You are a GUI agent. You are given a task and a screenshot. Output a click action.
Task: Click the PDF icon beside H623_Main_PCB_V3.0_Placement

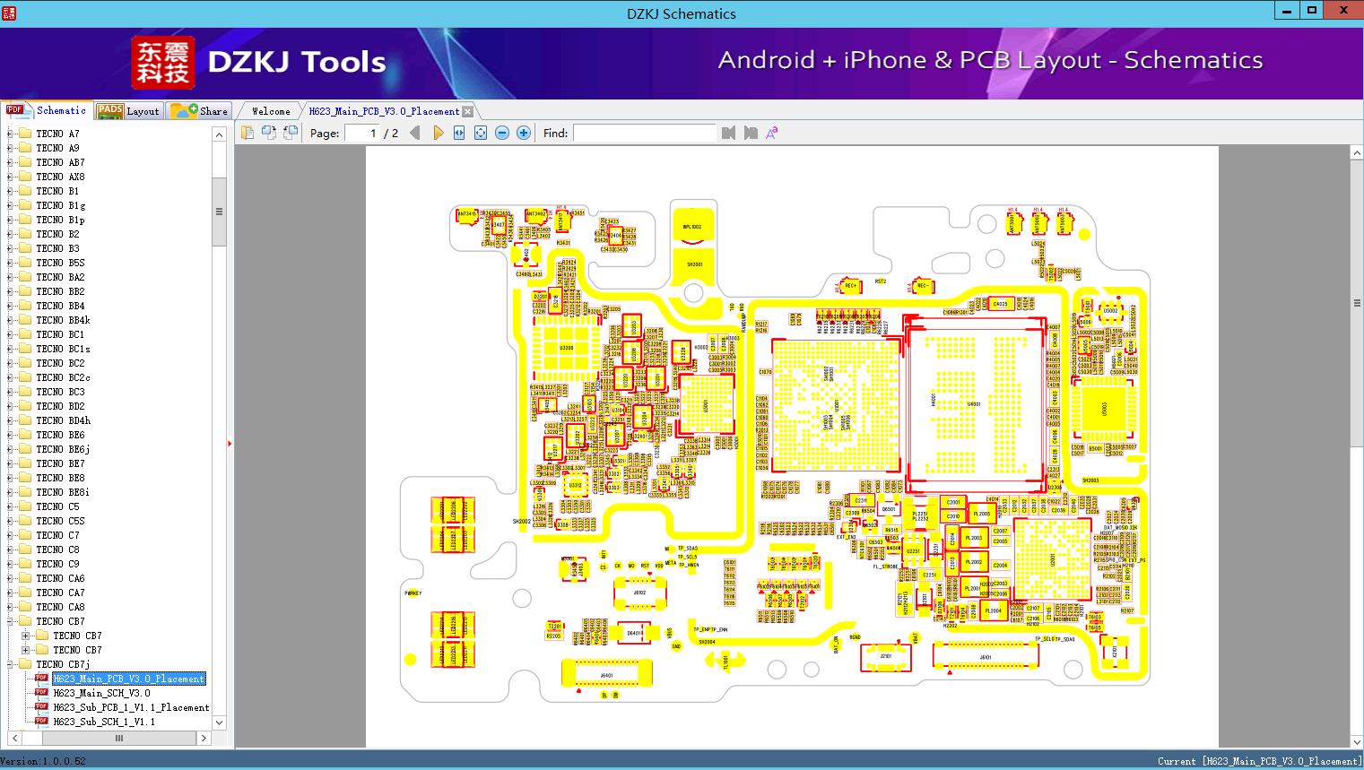pos(41,679)
